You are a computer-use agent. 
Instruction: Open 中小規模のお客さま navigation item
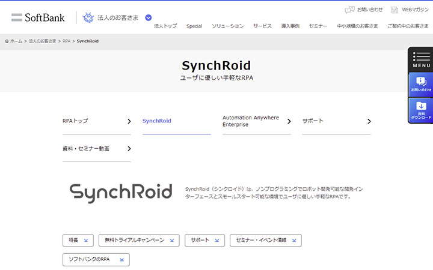(x=357, y=26)
